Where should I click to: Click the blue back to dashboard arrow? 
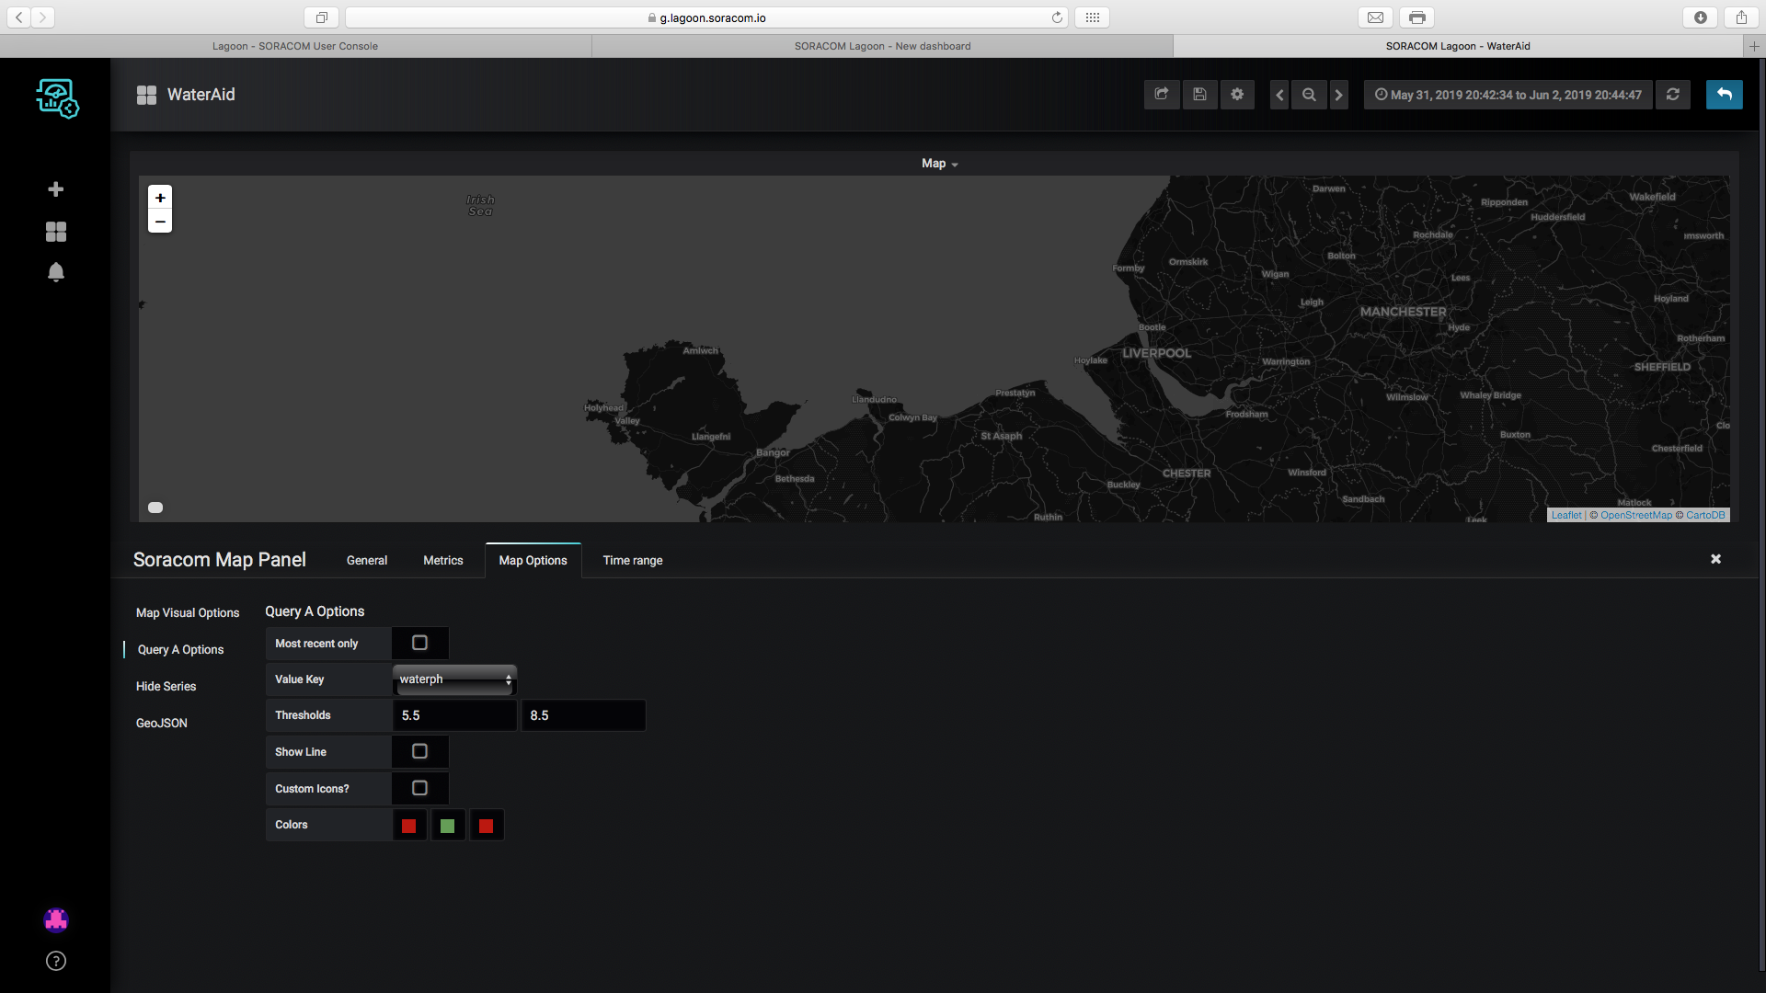[1724, 95]
